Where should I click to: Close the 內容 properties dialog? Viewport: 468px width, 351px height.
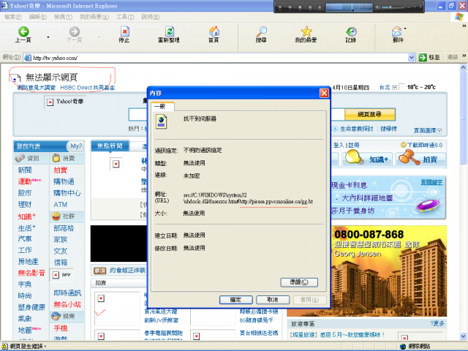click(x=324, y=93)
